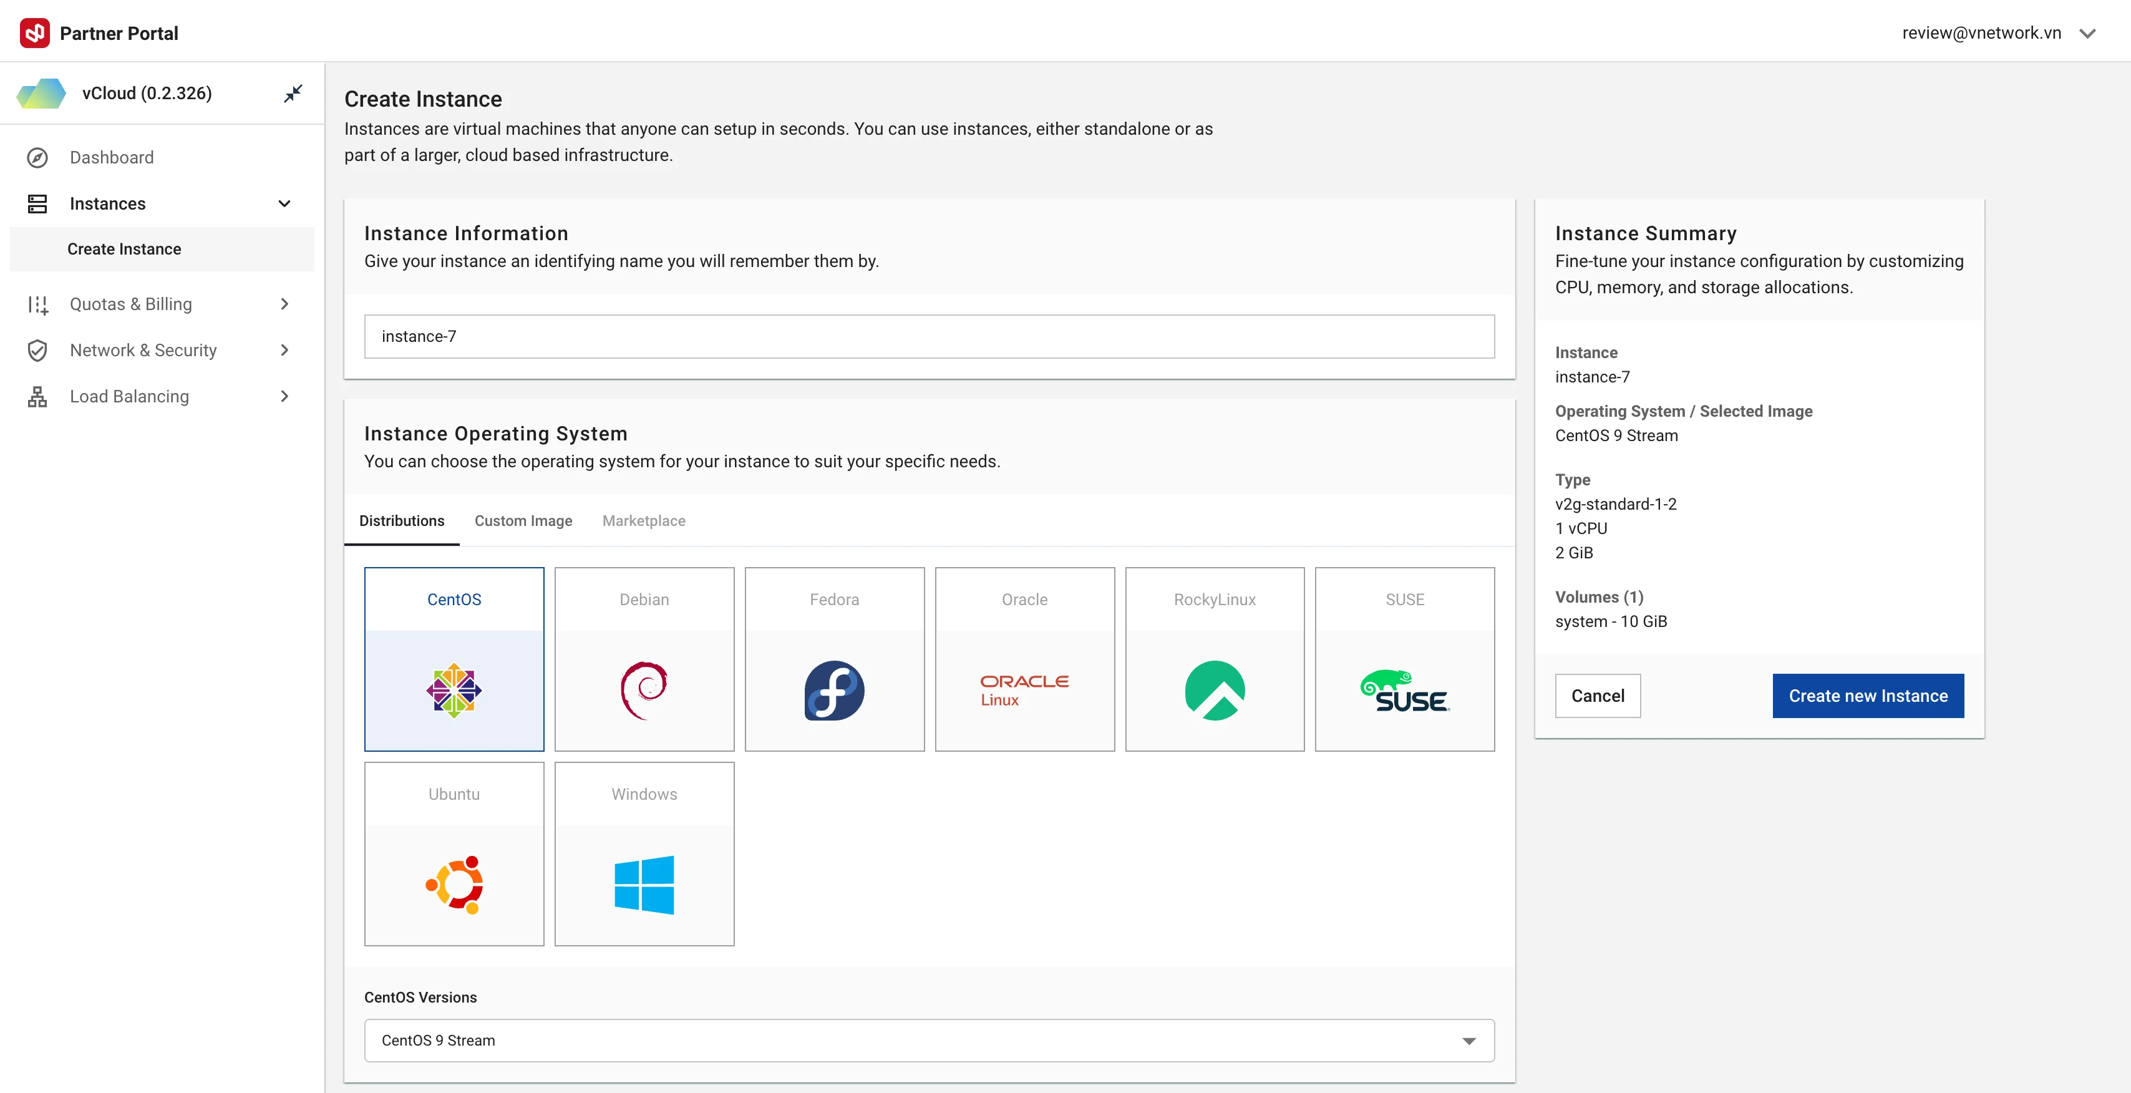Open the Instances menu item

pyautogui.click(x=107, y=203)
